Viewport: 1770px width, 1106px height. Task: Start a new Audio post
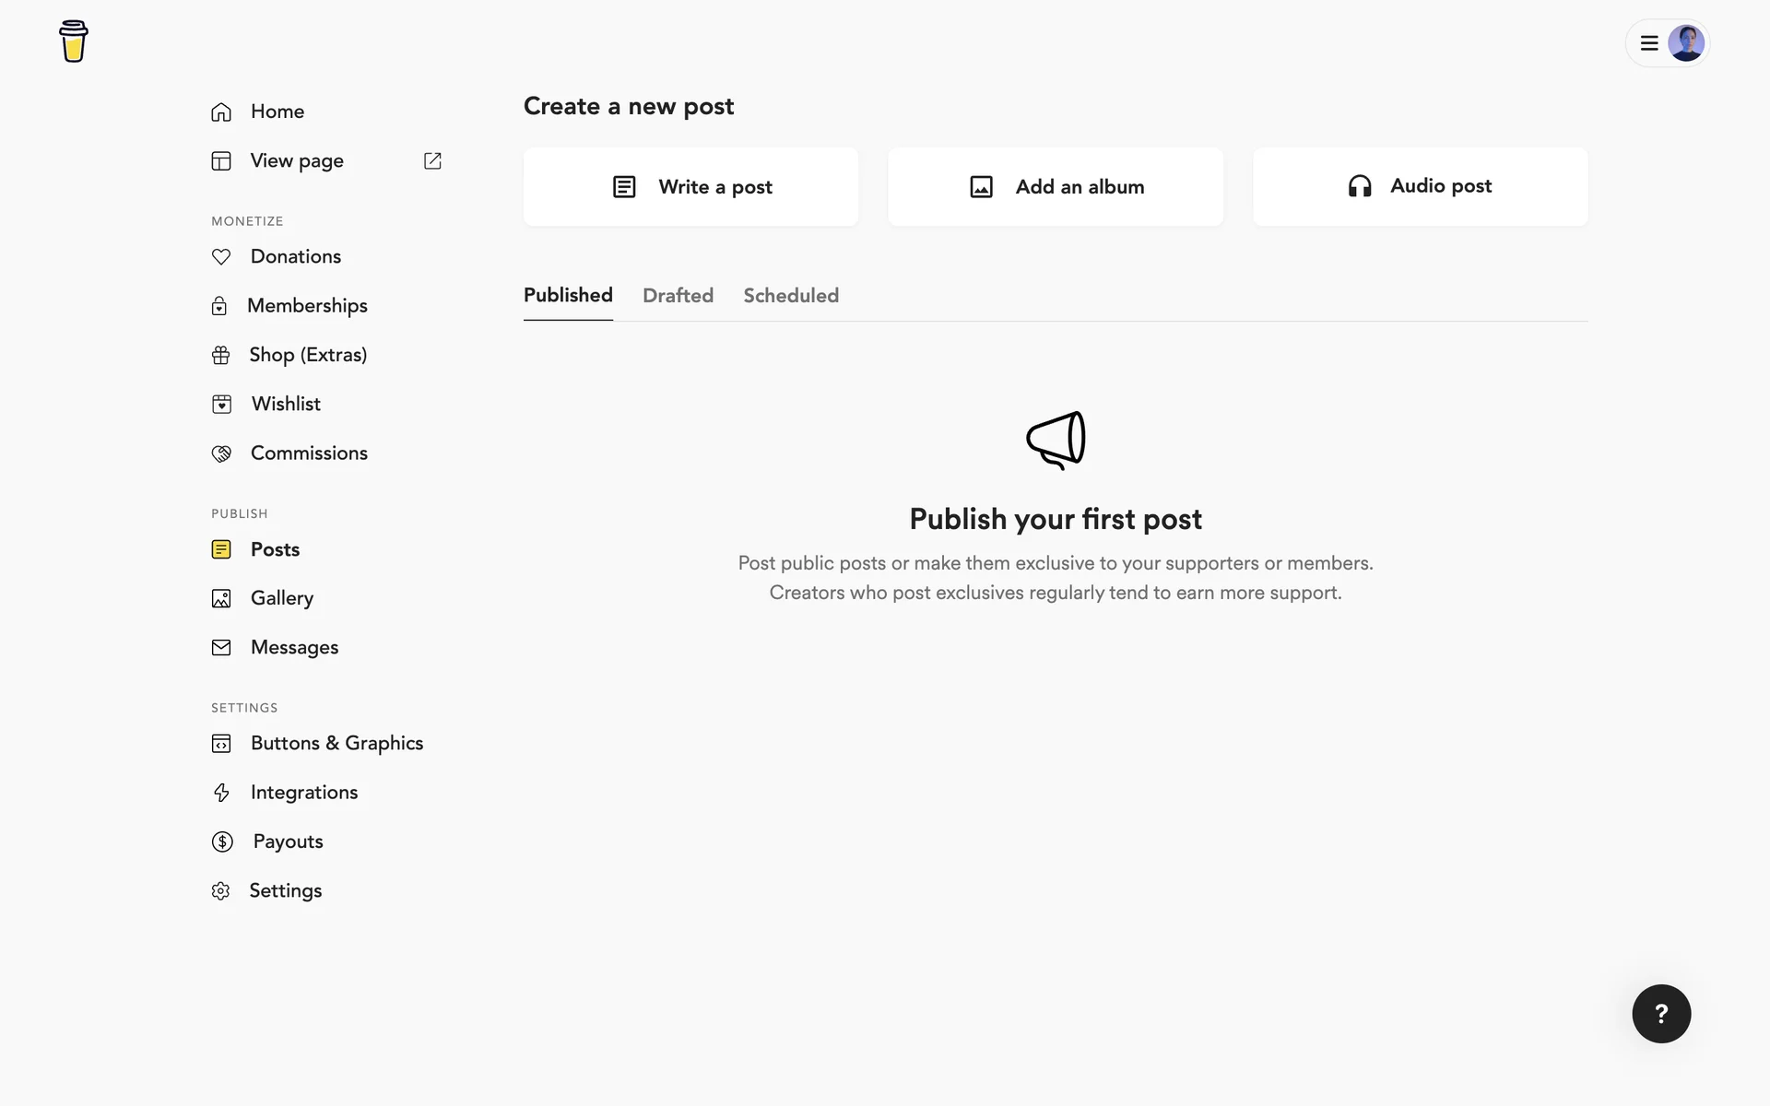[1420, 187]
